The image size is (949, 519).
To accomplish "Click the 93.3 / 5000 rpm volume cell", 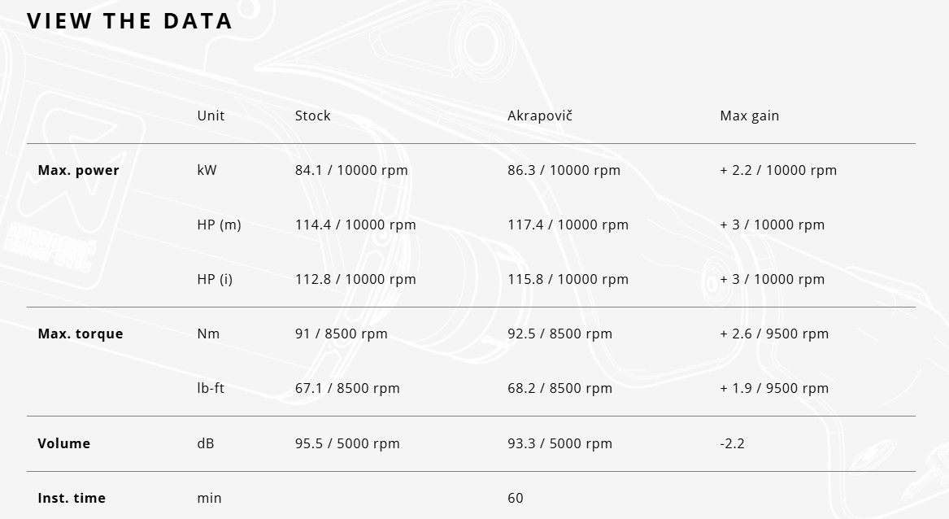I will [x=559, y=443].
